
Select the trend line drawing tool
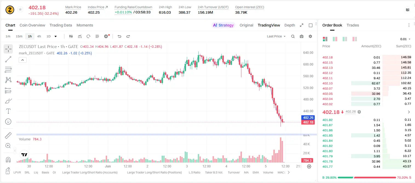(8, 59)
